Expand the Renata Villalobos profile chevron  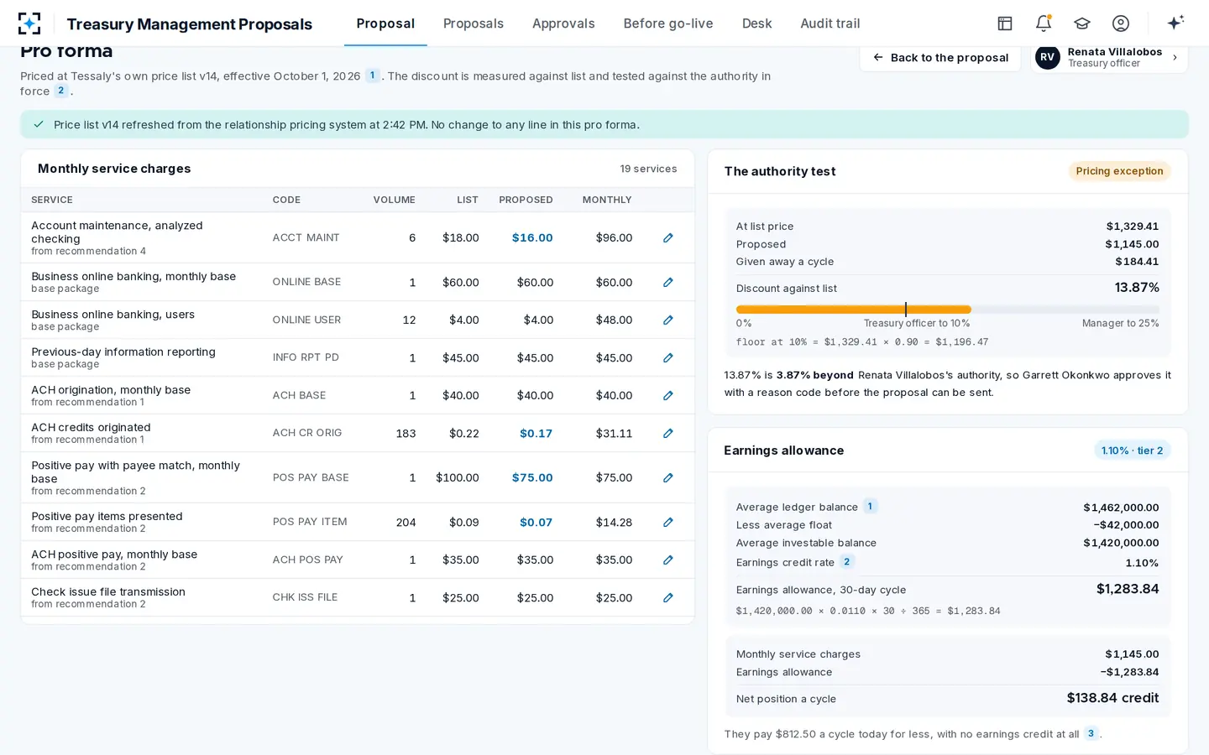pos(1175,58)
